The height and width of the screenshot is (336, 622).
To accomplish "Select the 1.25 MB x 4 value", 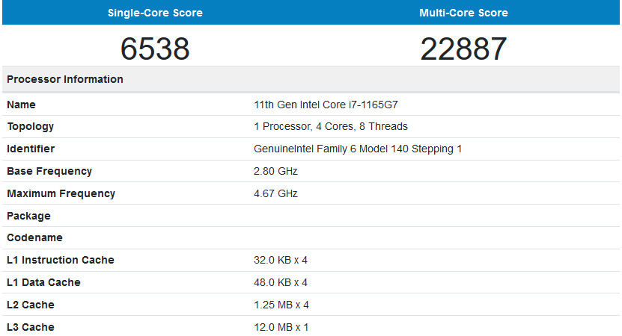I will point(281,305).
